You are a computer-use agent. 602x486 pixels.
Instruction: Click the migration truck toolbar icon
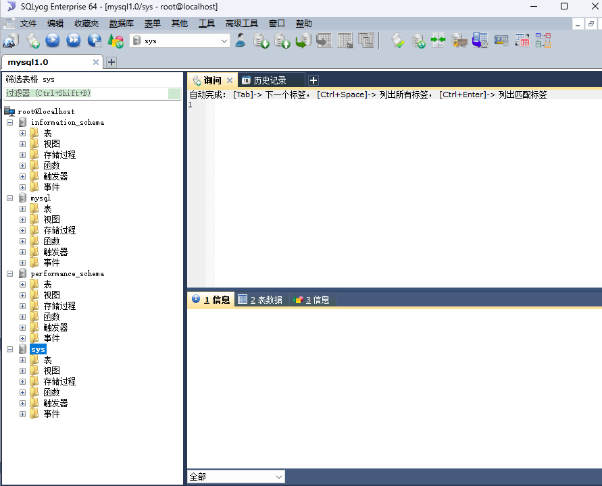click(459, 41)
